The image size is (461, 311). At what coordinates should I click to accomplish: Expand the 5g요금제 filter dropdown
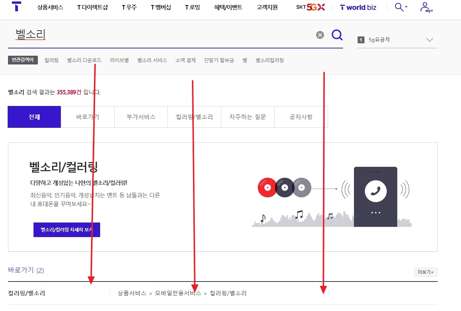point(429,40)
